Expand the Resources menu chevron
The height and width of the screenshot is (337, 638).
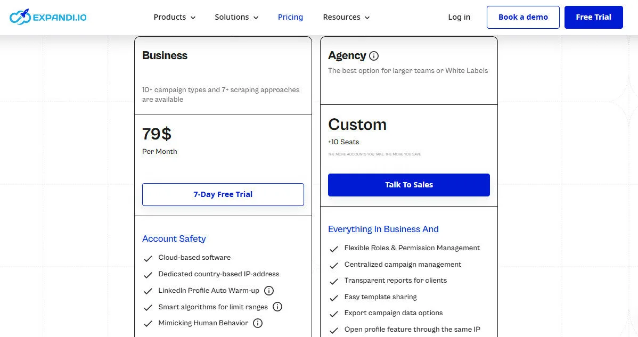pyautogui.click(x=367, y=18)
